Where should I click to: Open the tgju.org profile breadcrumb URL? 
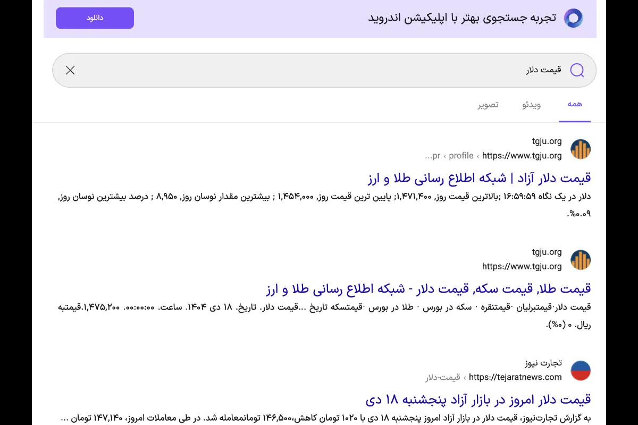click(493, 156)
